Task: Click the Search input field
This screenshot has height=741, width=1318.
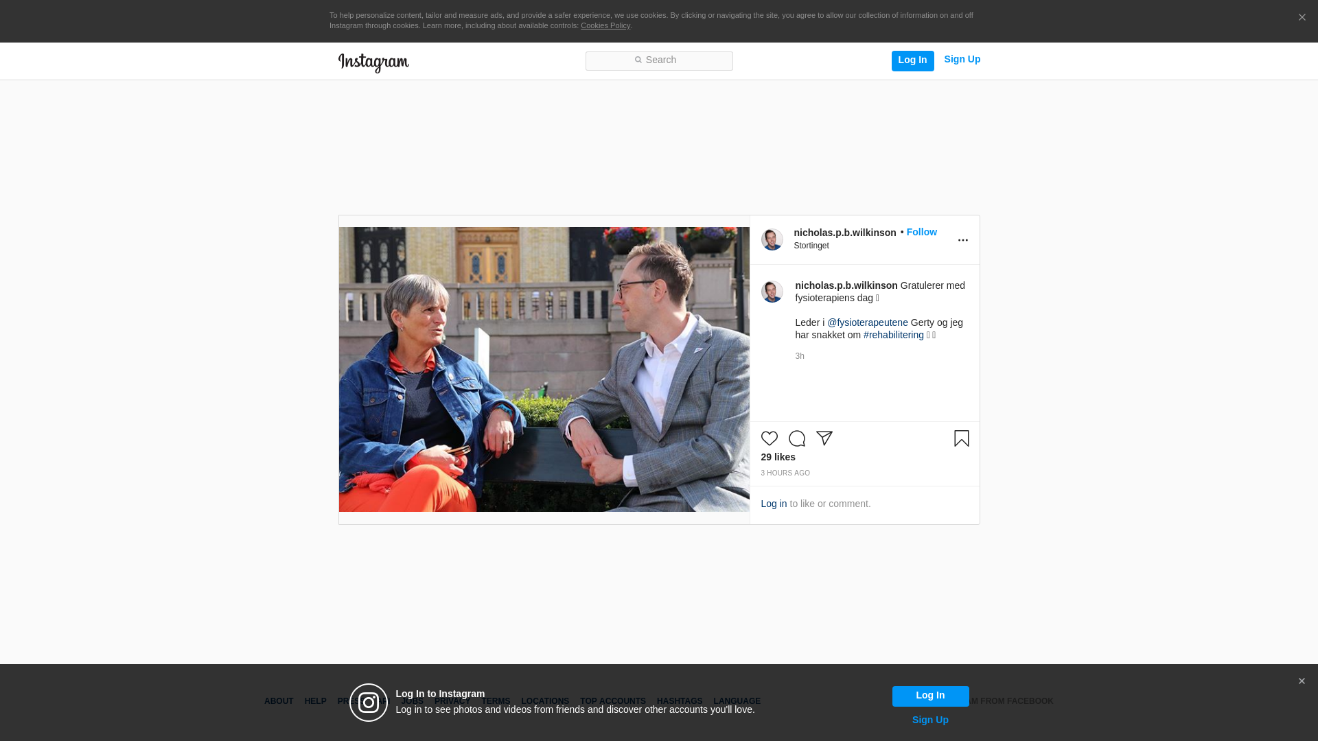Action: pyautogui.click(x=659, y=61)
